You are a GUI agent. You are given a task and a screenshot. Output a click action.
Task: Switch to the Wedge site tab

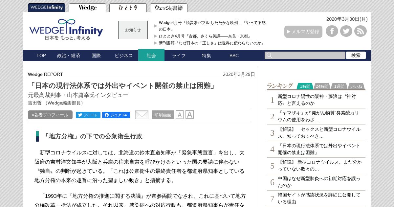tap(87, 8)
